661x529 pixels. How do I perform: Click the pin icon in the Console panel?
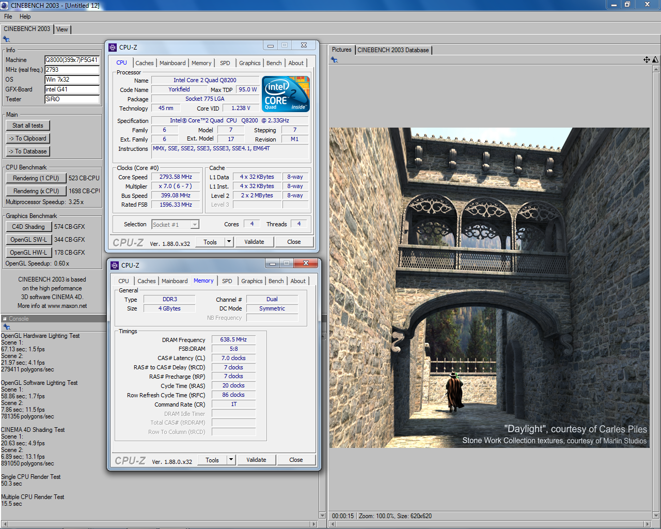[x=6, y=327]
